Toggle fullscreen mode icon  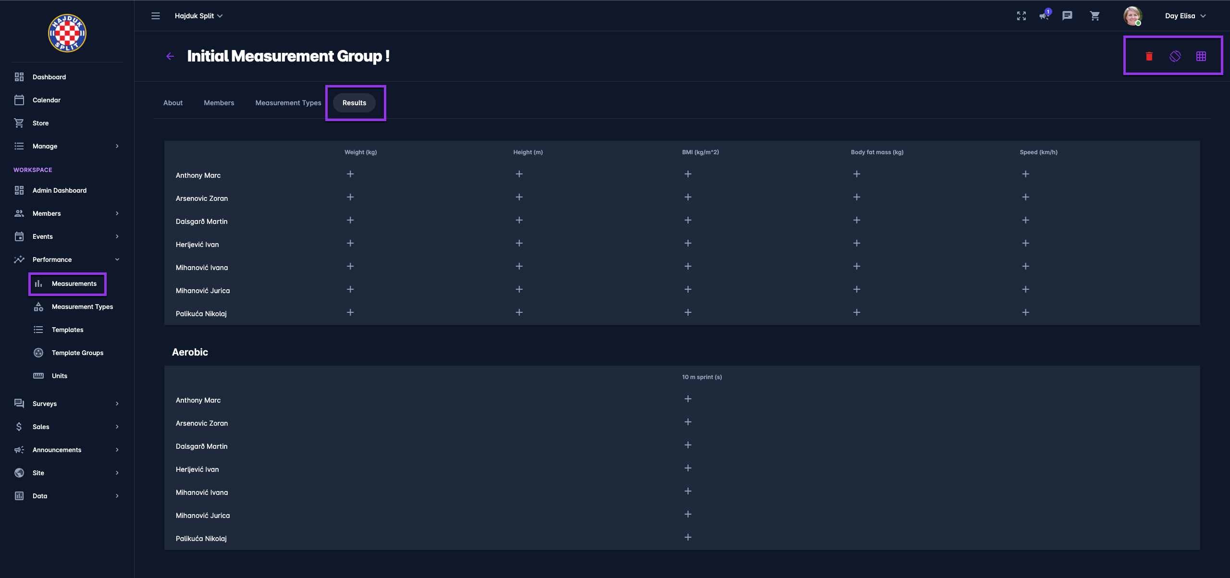[1021, 16]
